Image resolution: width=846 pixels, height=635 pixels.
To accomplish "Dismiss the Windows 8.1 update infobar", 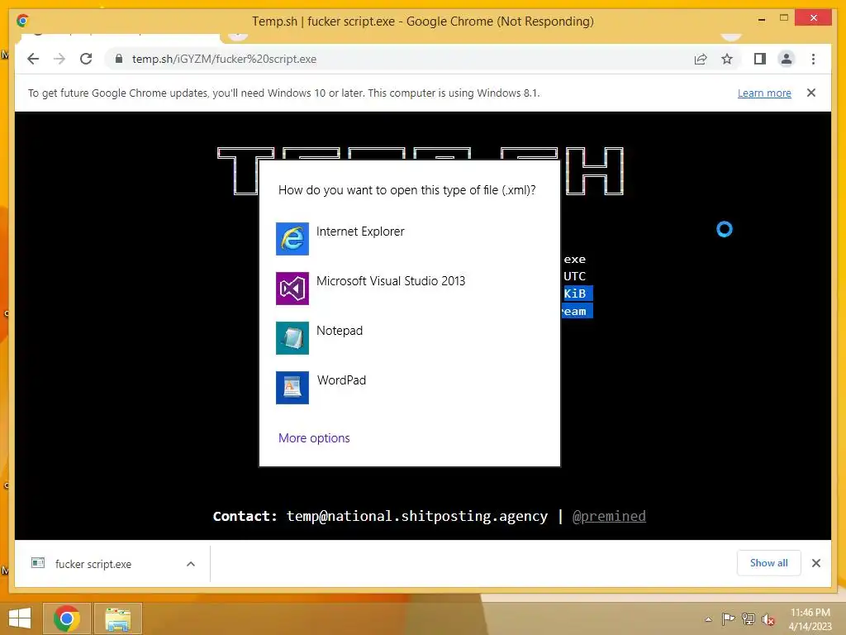I will click(x=811, y=93).
